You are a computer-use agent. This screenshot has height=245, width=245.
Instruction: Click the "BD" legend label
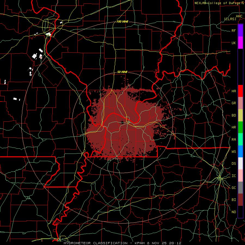234,115
